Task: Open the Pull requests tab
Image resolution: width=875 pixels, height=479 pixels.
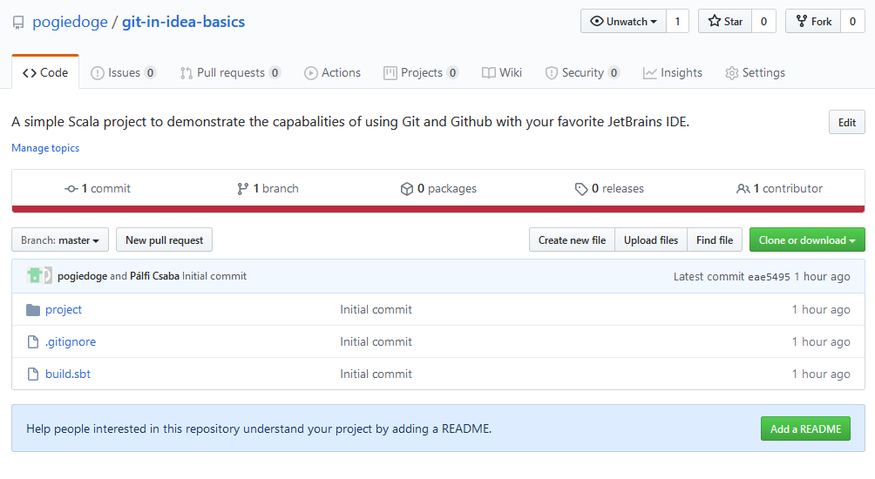Action: click(230, 72)
